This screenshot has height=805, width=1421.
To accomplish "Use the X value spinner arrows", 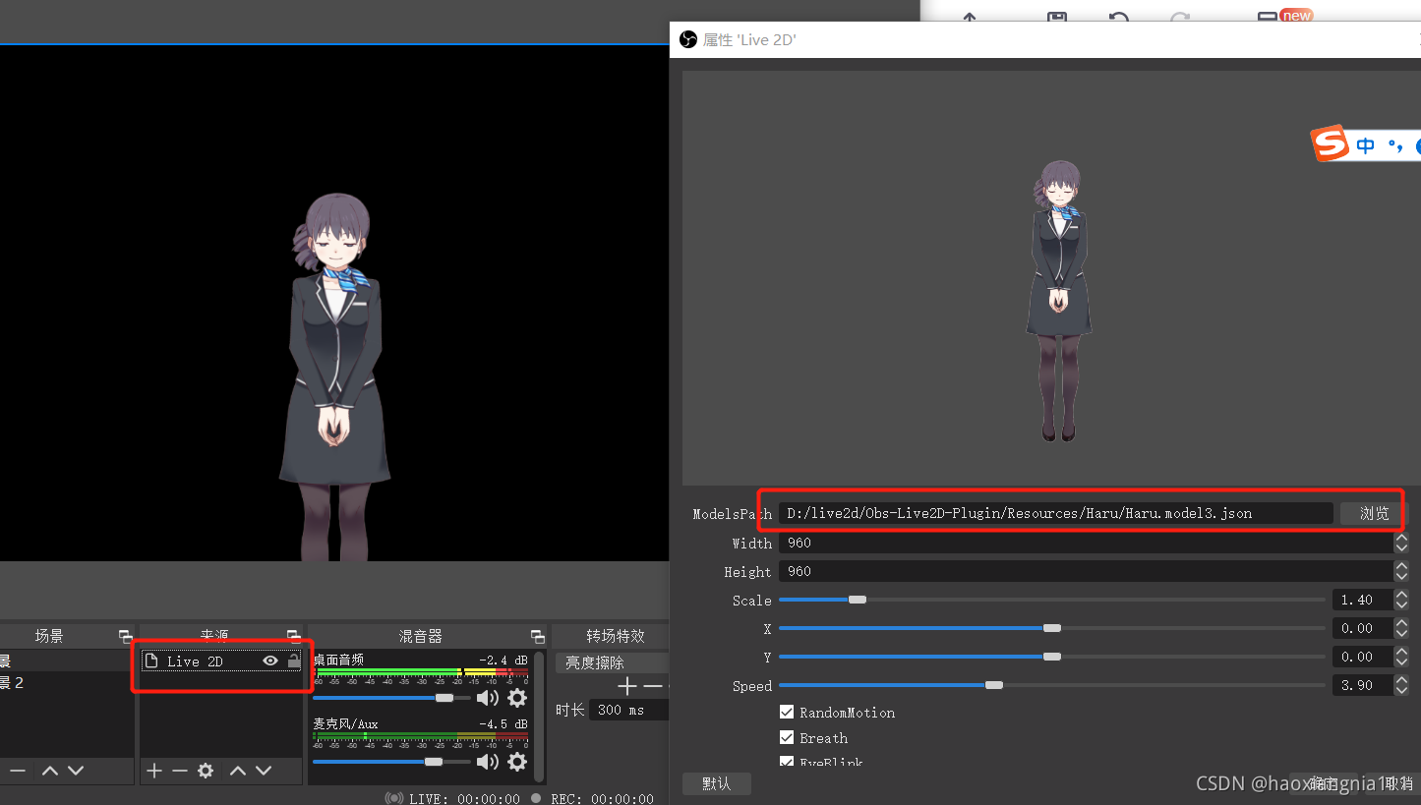I will 1401,628.
